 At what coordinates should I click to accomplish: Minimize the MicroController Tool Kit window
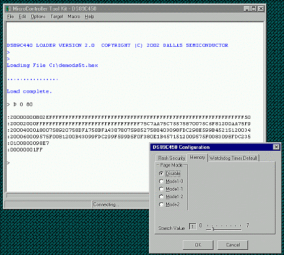tap(247, 9)
